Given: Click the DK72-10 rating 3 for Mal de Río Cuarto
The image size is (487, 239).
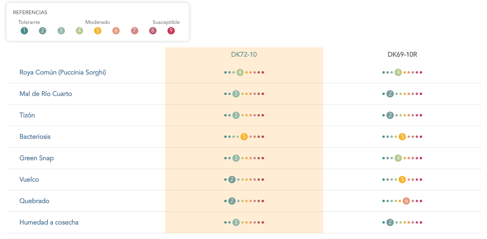Looking at the screenshot, I should (236, 94).
